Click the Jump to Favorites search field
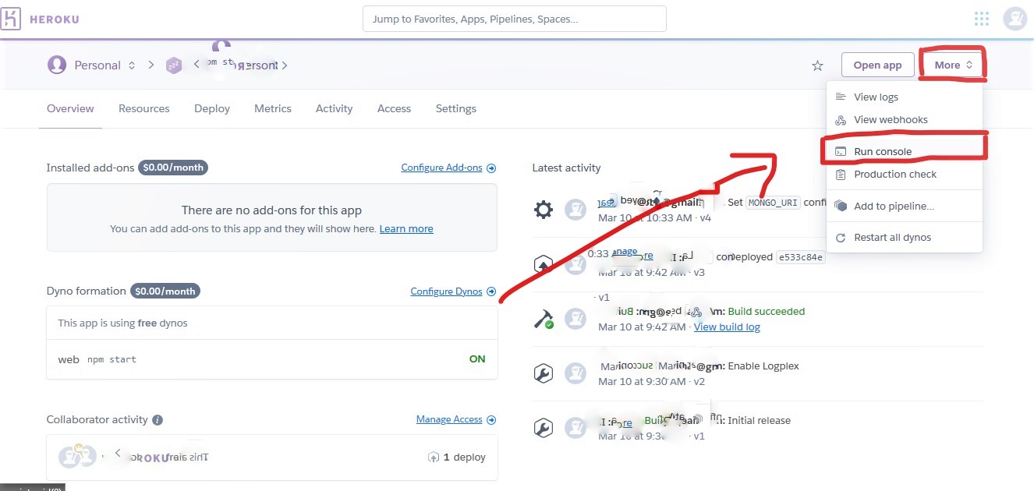Viewport: 1034px width, 491px height. tap(514, 18)
